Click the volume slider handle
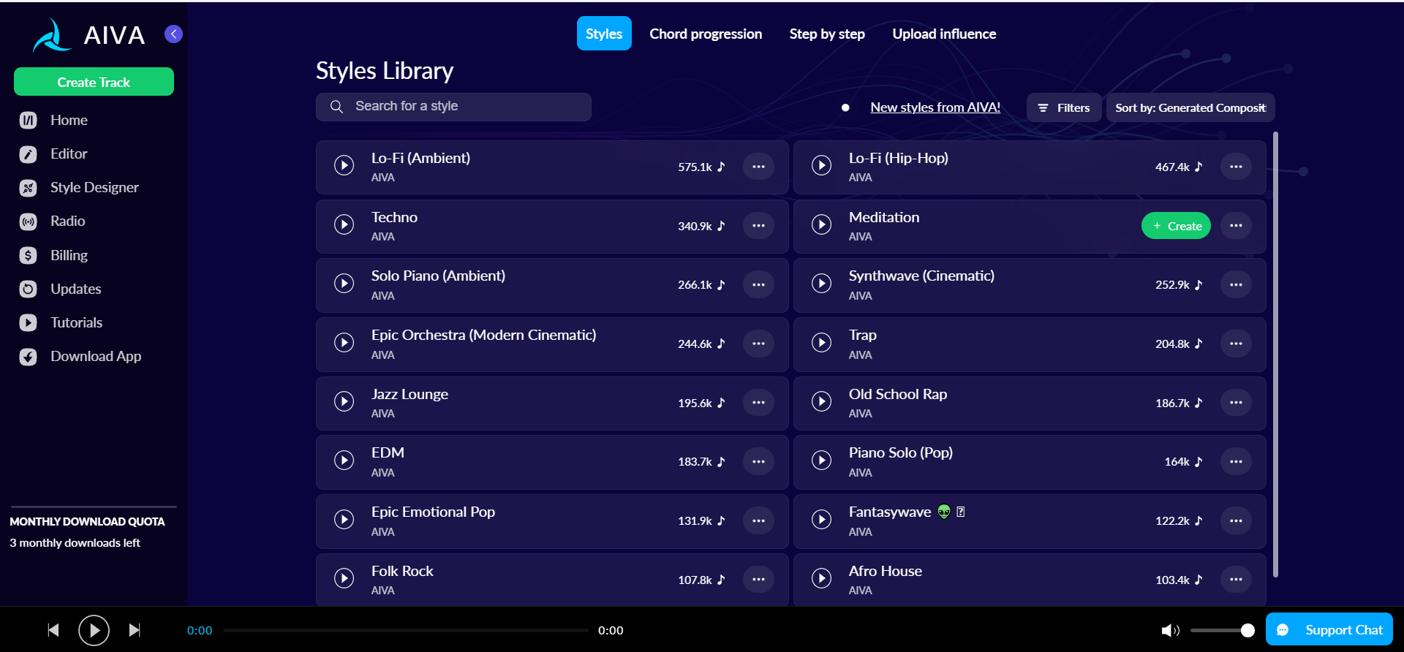The width and height of the screenshot is (1404, 652). 1248,630
